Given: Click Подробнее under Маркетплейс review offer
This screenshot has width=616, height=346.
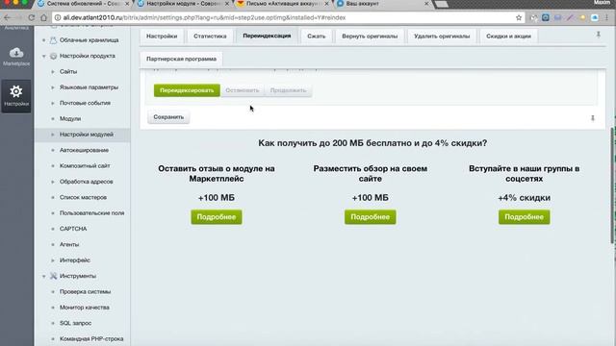Looking at the screenshot, I should tap(216, 217).
